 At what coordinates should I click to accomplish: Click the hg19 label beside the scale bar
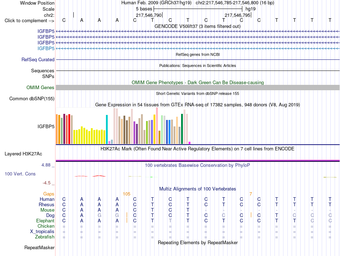click(x=251, y=9)
